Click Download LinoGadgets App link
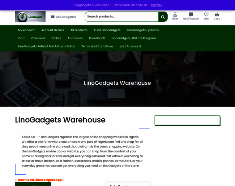Viewport: 235px width, 186px height. 40,180
